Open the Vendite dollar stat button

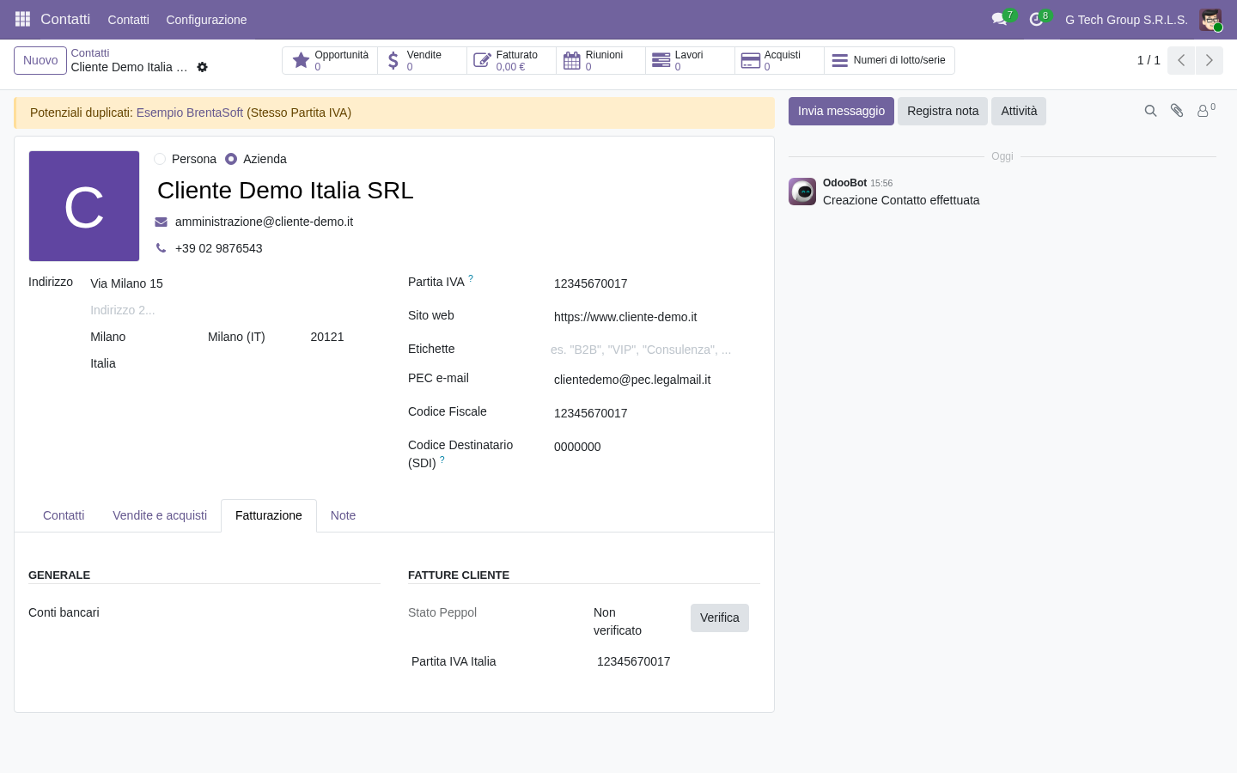tap(423, 60)
